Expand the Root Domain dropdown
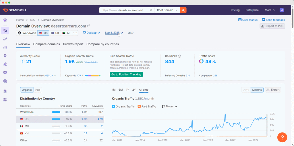 (x=167, y=10)
